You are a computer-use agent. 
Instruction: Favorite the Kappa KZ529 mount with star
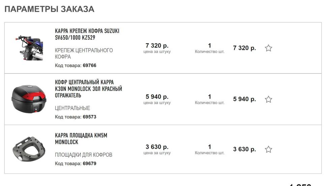[x=268, y=48]
